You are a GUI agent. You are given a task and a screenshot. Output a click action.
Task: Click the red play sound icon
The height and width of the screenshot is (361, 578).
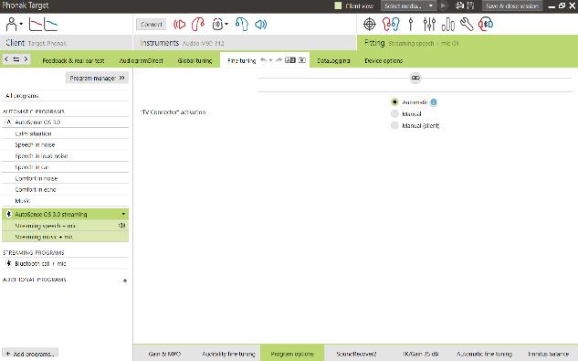(180, 25)
